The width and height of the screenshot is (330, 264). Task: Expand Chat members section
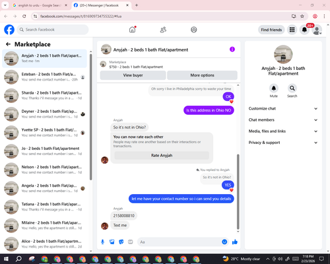283,120
